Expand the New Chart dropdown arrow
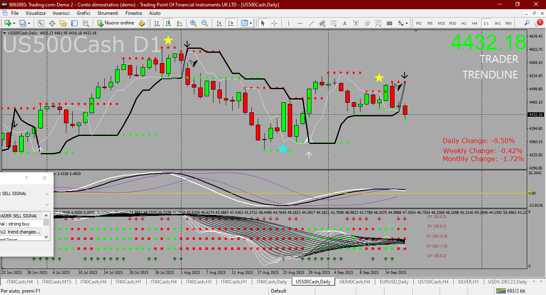 pyautogui.click(x=14, y=23)
